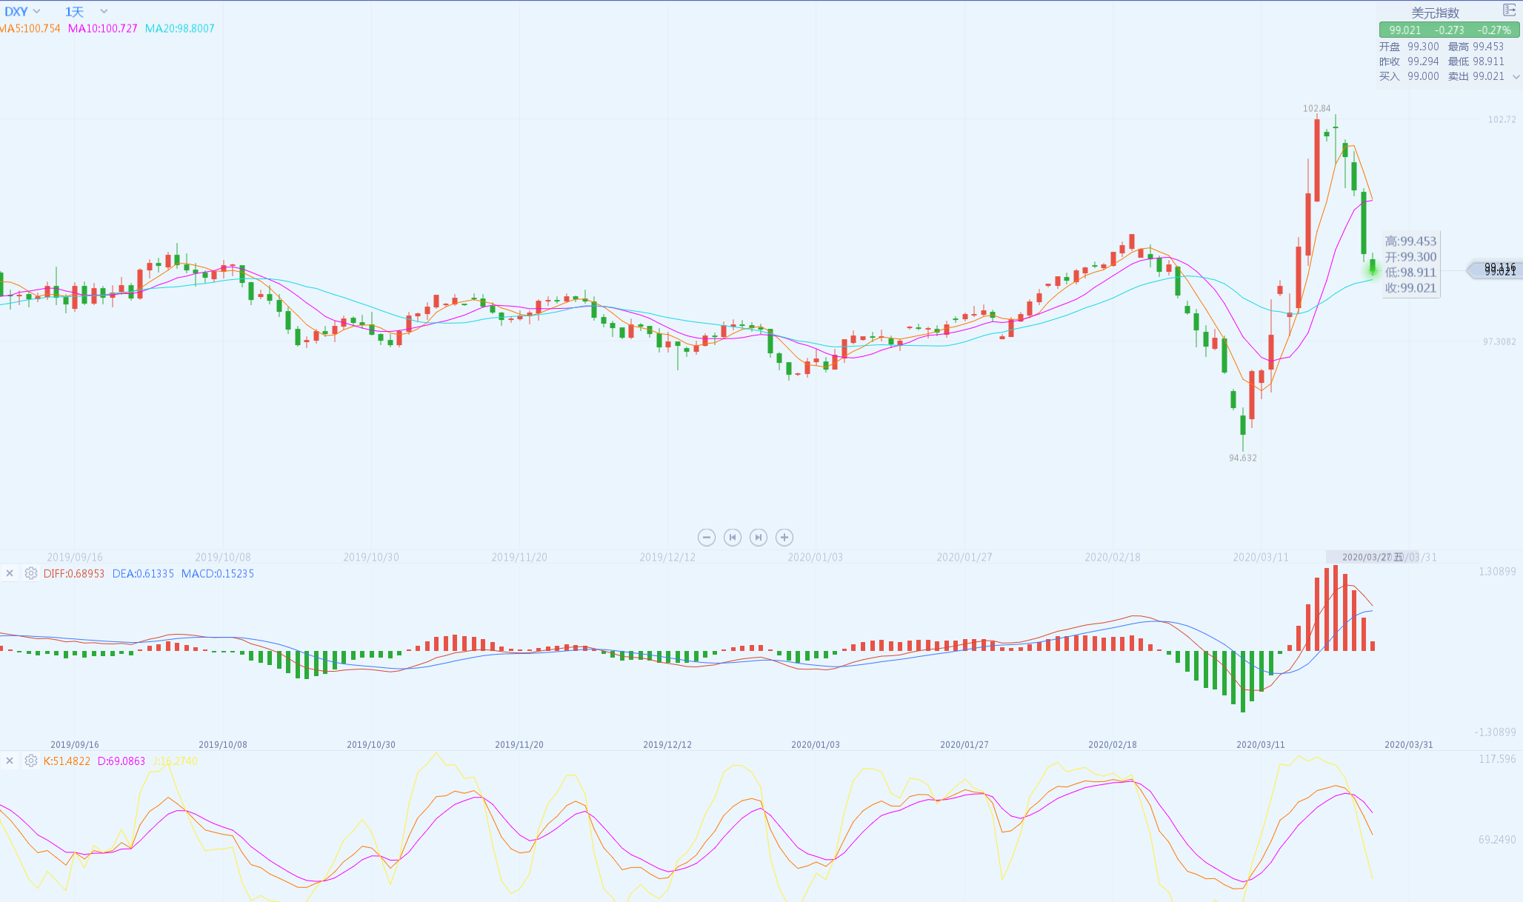Close the MACD indicator panel
The image size is (1523, 902).
(x=10, y=573)
